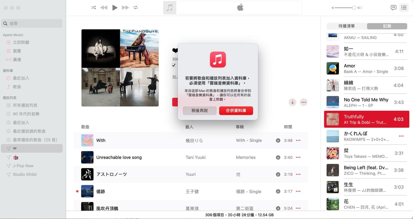The height and width of the screenshot is (219, 413).
Task: Download the song 循跡
Action: tap(278, 191)
